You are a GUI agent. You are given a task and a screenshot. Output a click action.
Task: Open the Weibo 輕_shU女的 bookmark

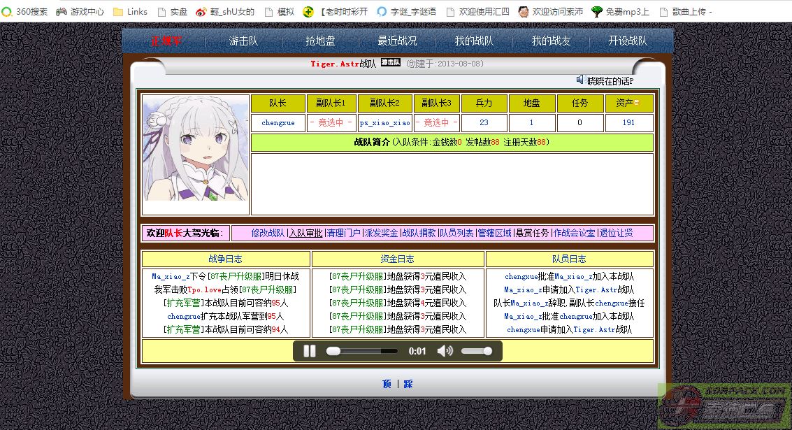click(225, 11)
